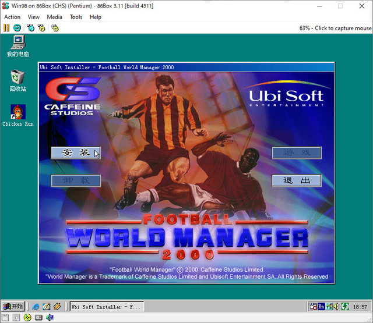Click the Caffeine Studios logo

pos(72,97)
